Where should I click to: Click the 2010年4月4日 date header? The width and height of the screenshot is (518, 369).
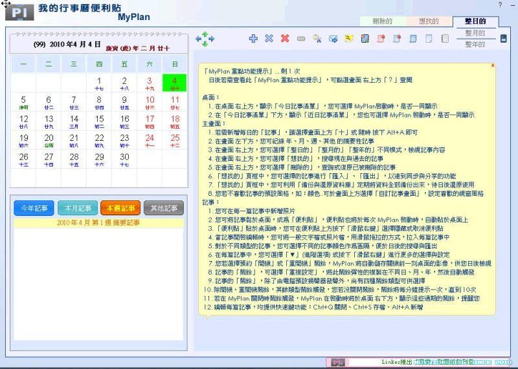(67, 44)
